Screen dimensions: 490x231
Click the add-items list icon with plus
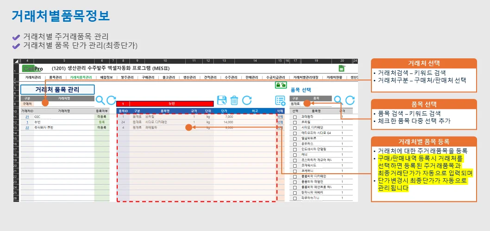tap(280, 101)
